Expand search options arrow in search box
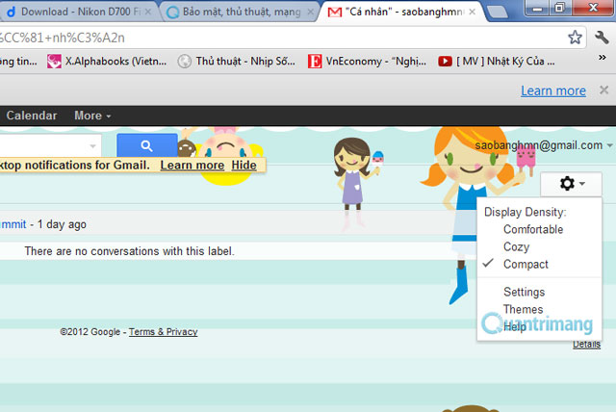This screenshot has height=412, width=616. (94, 146)
